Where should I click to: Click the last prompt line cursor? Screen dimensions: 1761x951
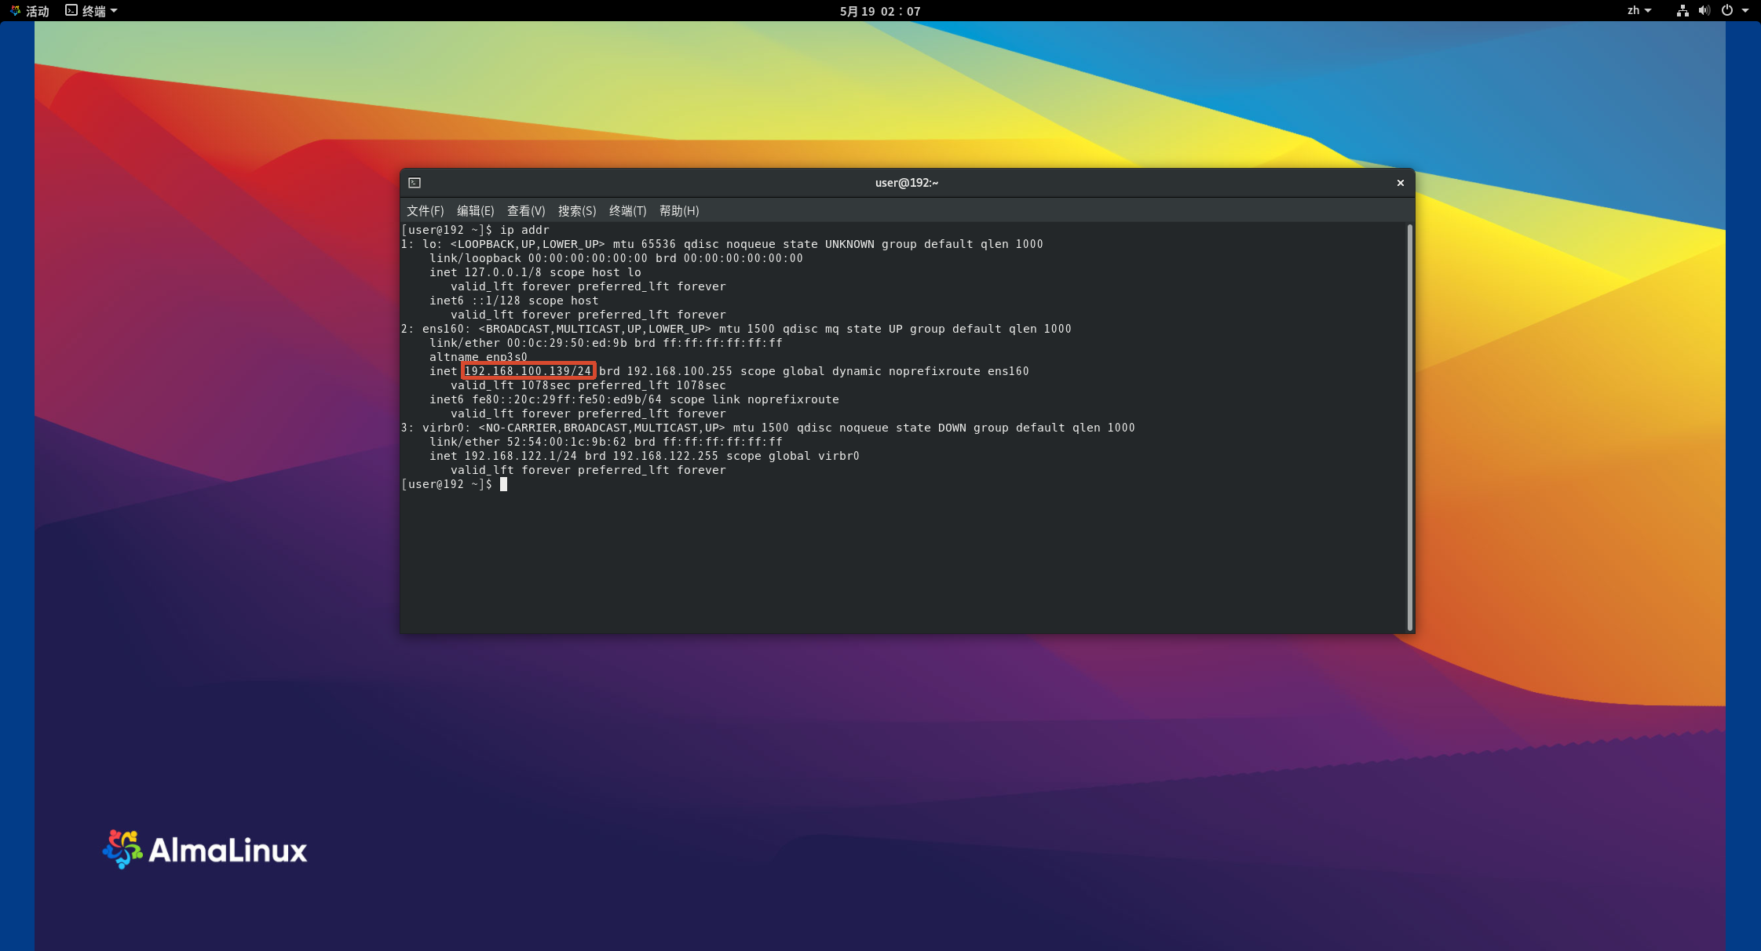click(503, 484)
